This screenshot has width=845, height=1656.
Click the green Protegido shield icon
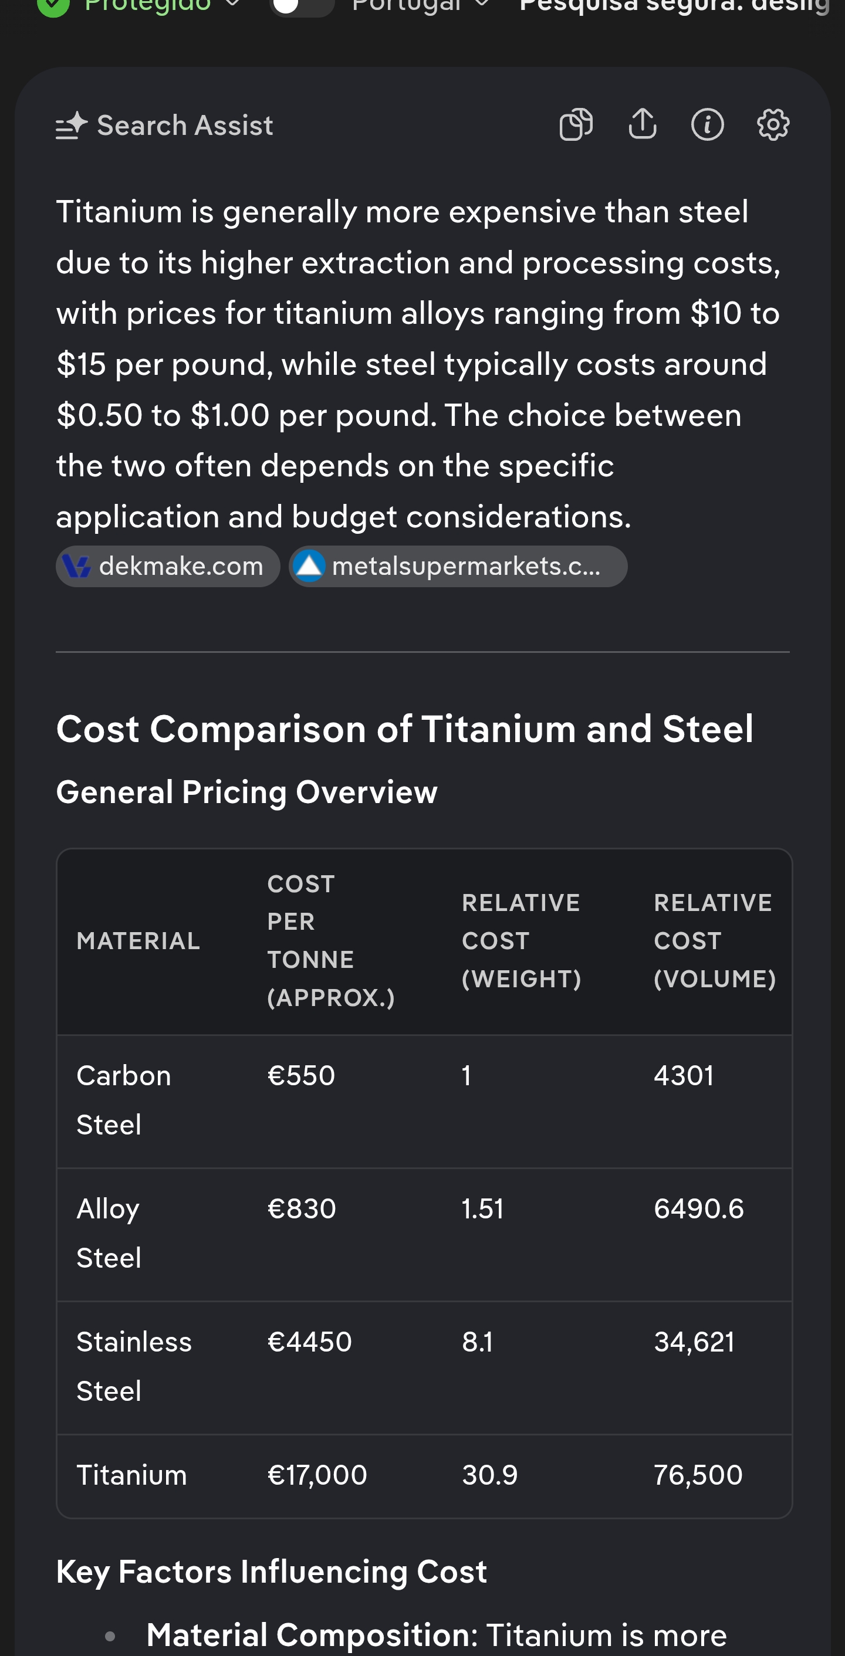coord(53,6)
